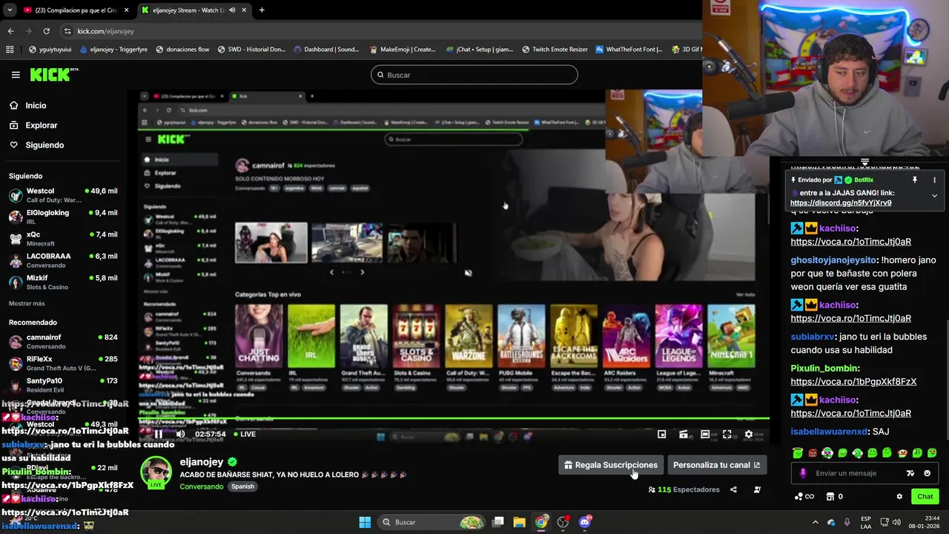Open the viewer list icon beside share

click(x=757, y=489)
